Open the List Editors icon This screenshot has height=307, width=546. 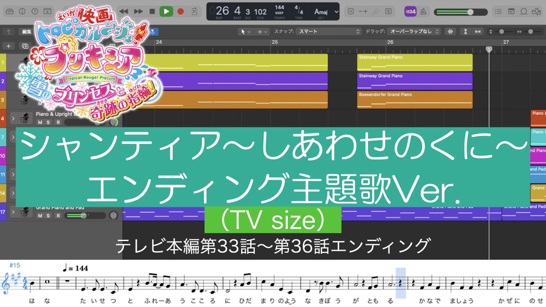498,11
